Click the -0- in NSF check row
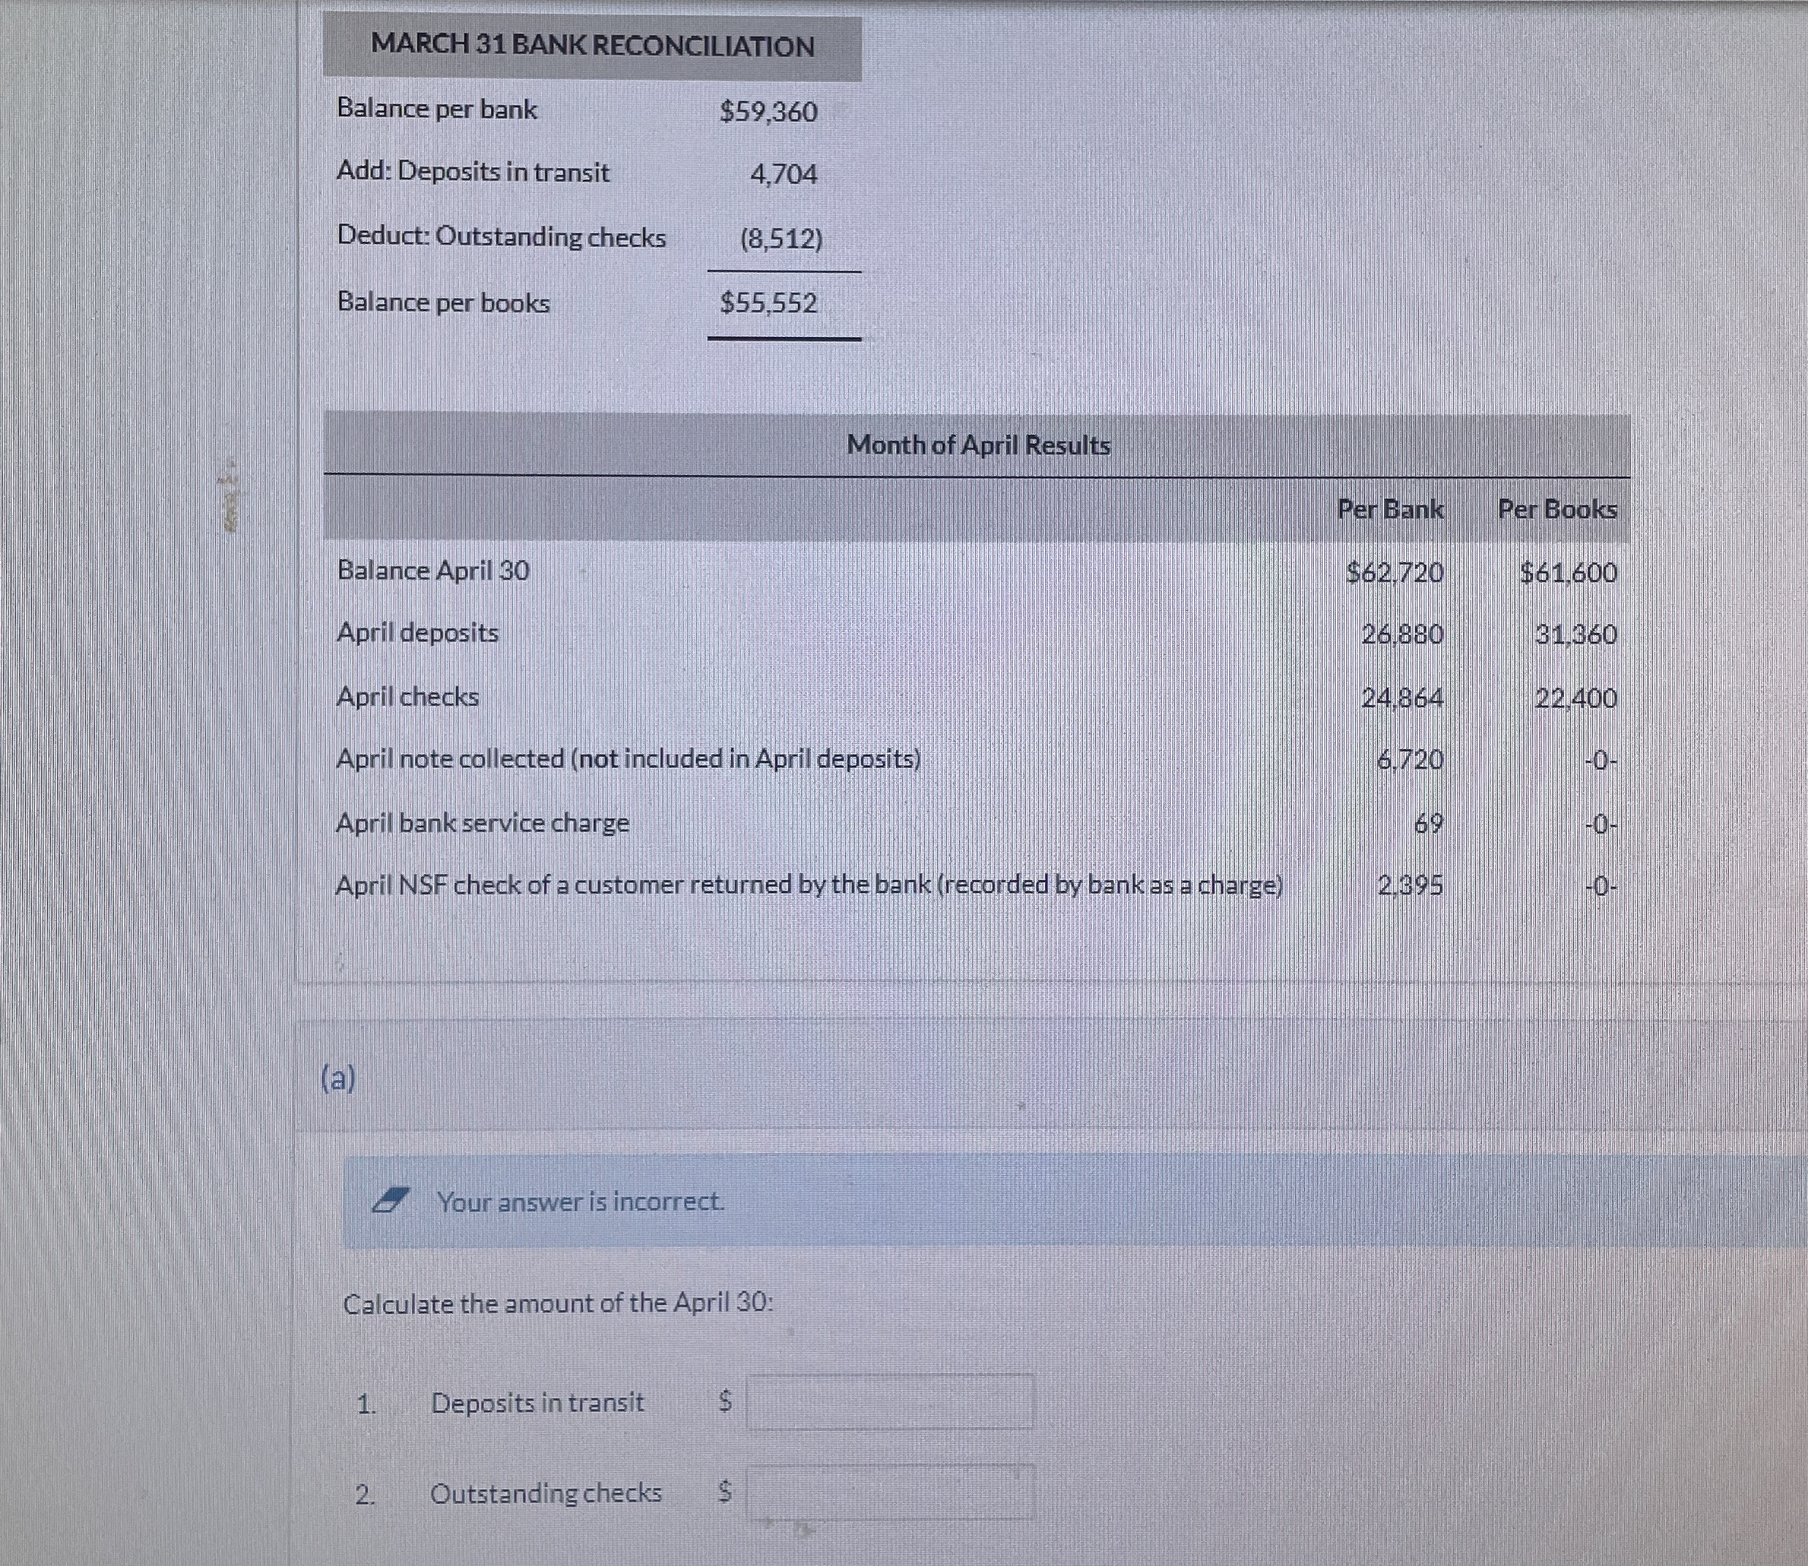Viewport: 1808px width, 1566px height. click(1601, 887)
